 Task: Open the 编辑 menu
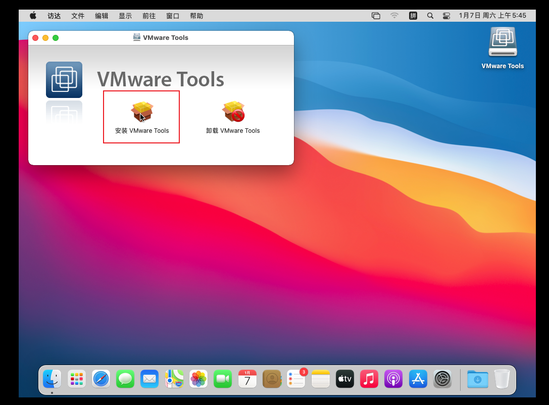[x=102, y=16]
